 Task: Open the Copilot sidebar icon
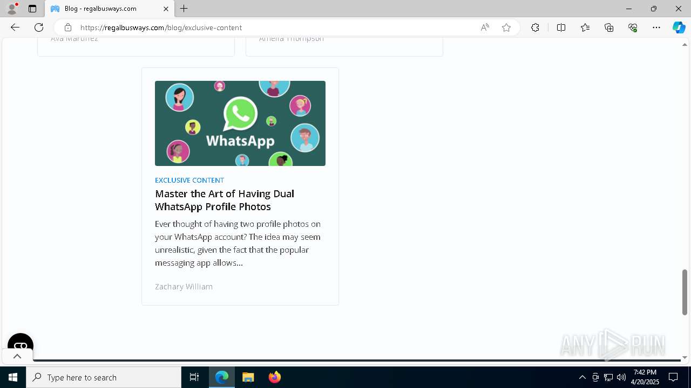[x=679, y=27]
